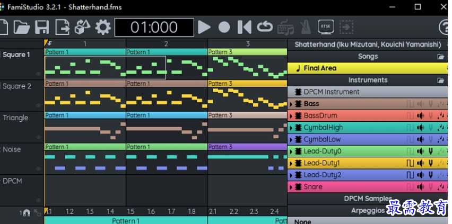This screenshot has height=224, width=452.
Task: Click the DPCM Samples section header
Action: [368, 199]
